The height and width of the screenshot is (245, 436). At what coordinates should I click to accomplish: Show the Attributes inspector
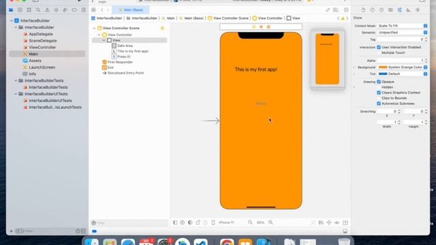400,10
